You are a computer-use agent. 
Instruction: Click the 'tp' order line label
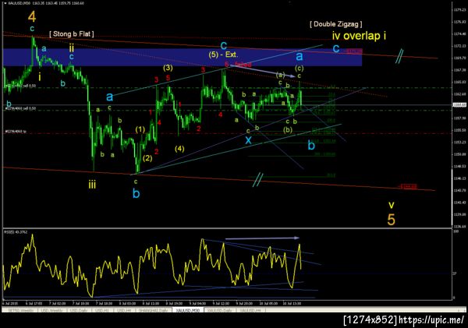tap(15, 131)
